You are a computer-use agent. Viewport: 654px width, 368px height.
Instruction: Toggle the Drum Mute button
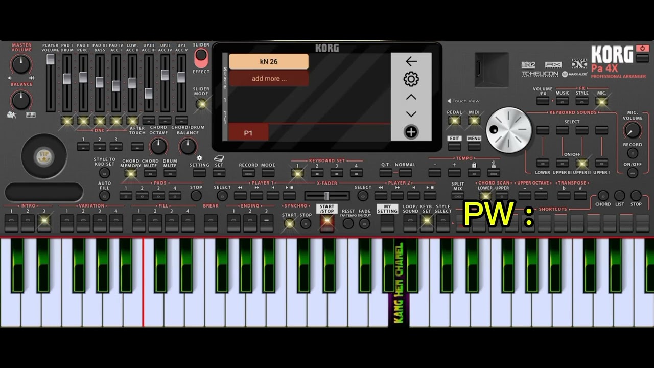coord(170,173)
